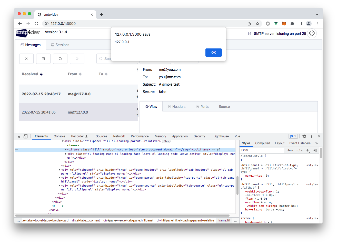This screenshot has width=337, height=244.
Task: Toggle the :hov pseudo-class panel
Action: 290,150
